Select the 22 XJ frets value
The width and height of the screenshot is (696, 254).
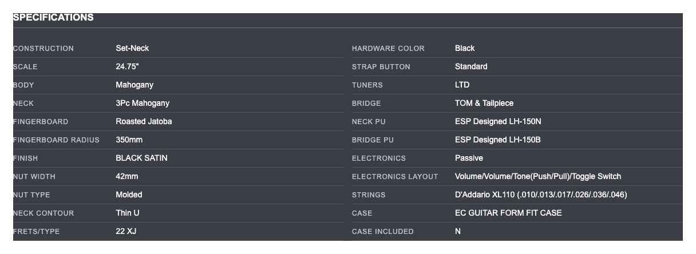(126, 231)
